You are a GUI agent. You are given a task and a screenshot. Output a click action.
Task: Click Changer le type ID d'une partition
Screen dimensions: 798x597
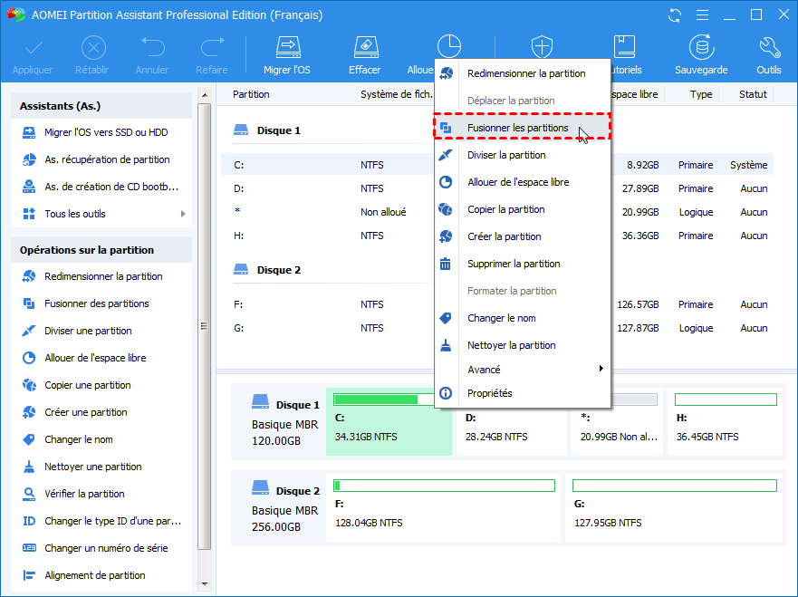pos(101,521)
